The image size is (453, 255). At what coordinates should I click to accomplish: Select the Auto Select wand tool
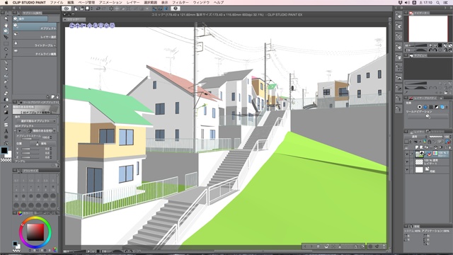tap(6, 49)
